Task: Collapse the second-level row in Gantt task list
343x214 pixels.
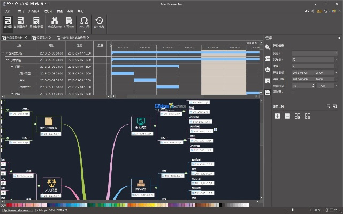Action: click(x=6, y=60)
